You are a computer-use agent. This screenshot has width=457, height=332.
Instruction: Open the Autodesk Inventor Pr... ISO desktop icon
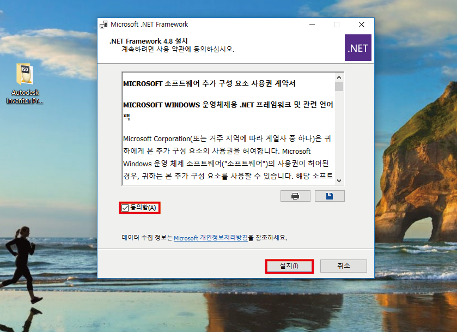coord(25,84)
